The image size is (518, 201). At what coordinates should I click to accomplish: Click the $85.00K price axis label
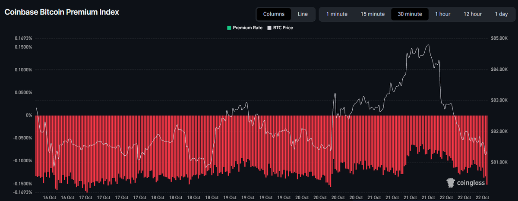(x=499, y=39)
